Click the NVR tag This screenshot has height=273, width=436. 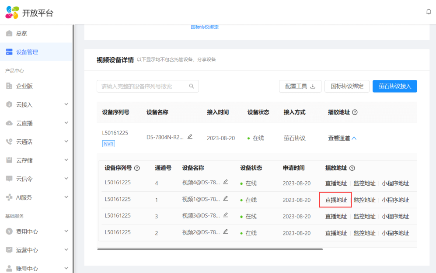tap(108, 144)
